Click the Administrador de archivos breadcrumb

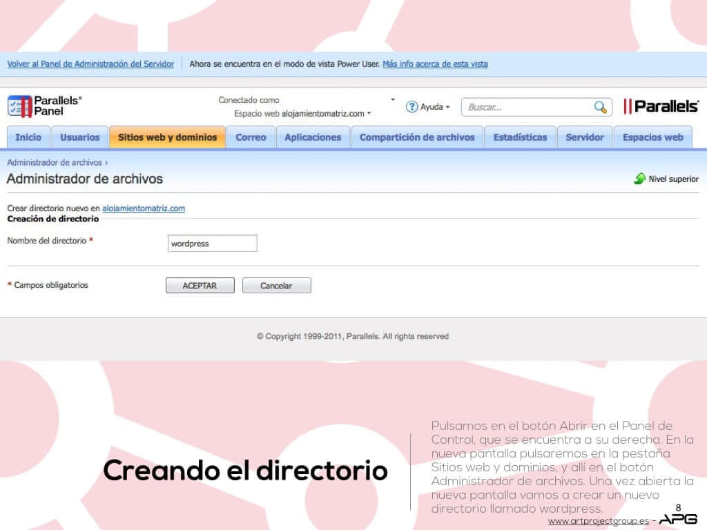[55, 162]
